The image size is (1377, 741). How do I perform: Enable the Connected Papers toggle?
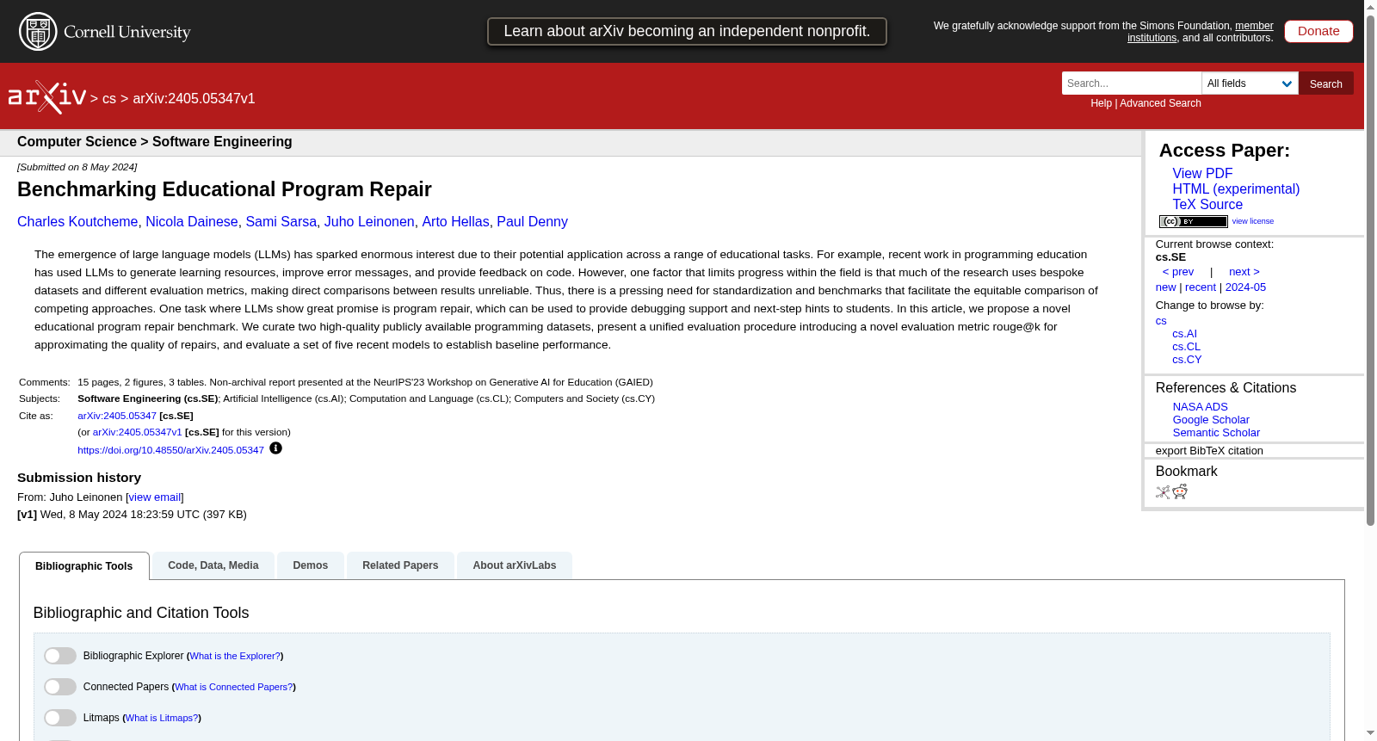[60, 687]
